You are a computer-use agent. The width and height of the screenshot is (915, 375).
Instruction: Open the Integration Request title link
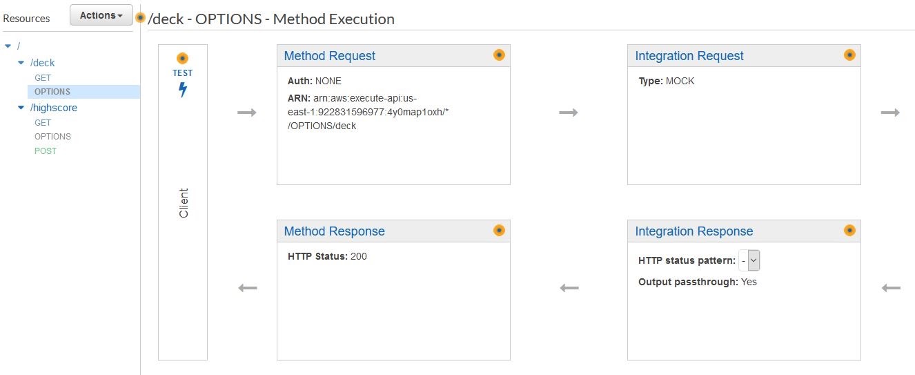689,56
